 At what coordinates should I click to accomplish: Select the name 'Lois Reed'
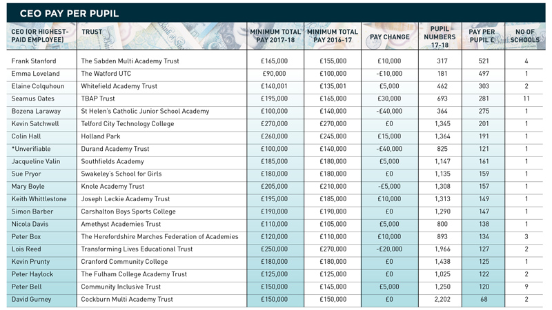pos(26,249)
